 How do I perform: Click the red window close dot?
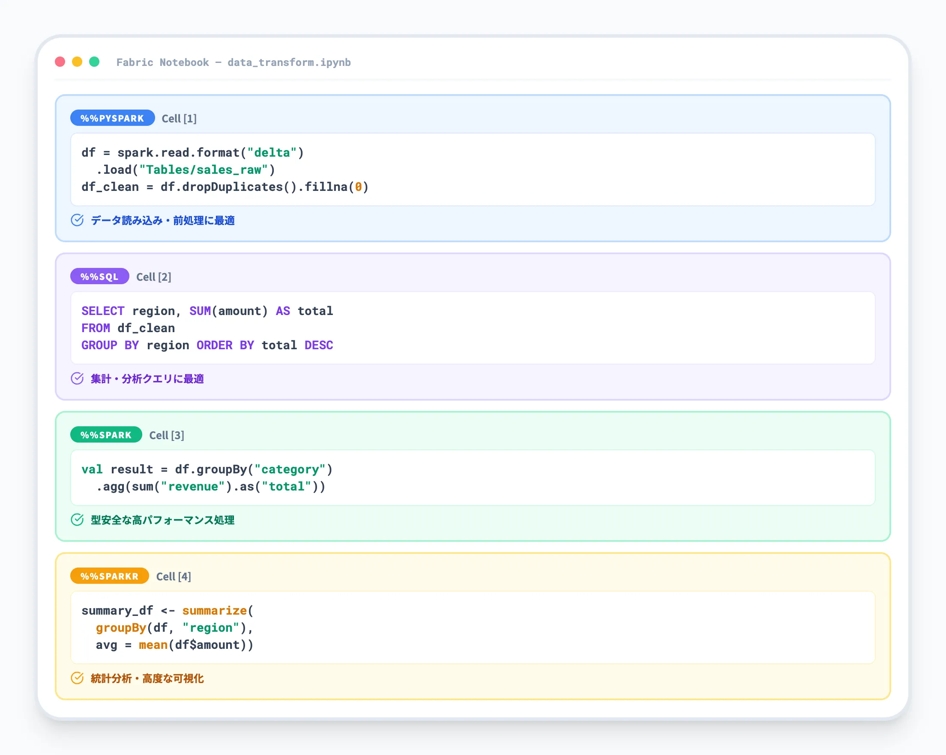coord(60,62)
